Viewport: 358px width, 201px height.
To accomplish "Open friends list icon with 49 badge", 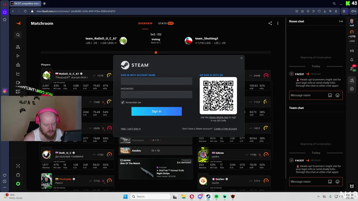I will point(352,68).
